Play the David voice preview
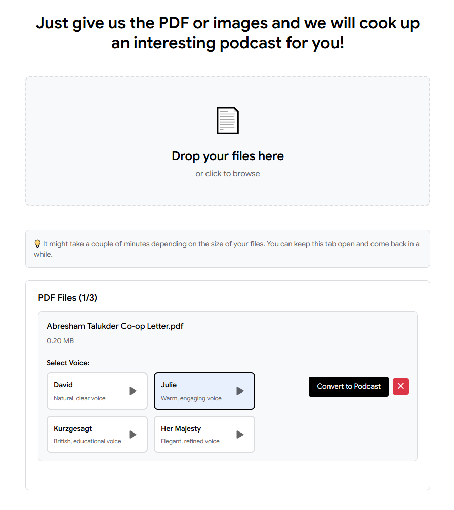The width and height of the screenshot is (454, 510). click(x=133, y=391)
